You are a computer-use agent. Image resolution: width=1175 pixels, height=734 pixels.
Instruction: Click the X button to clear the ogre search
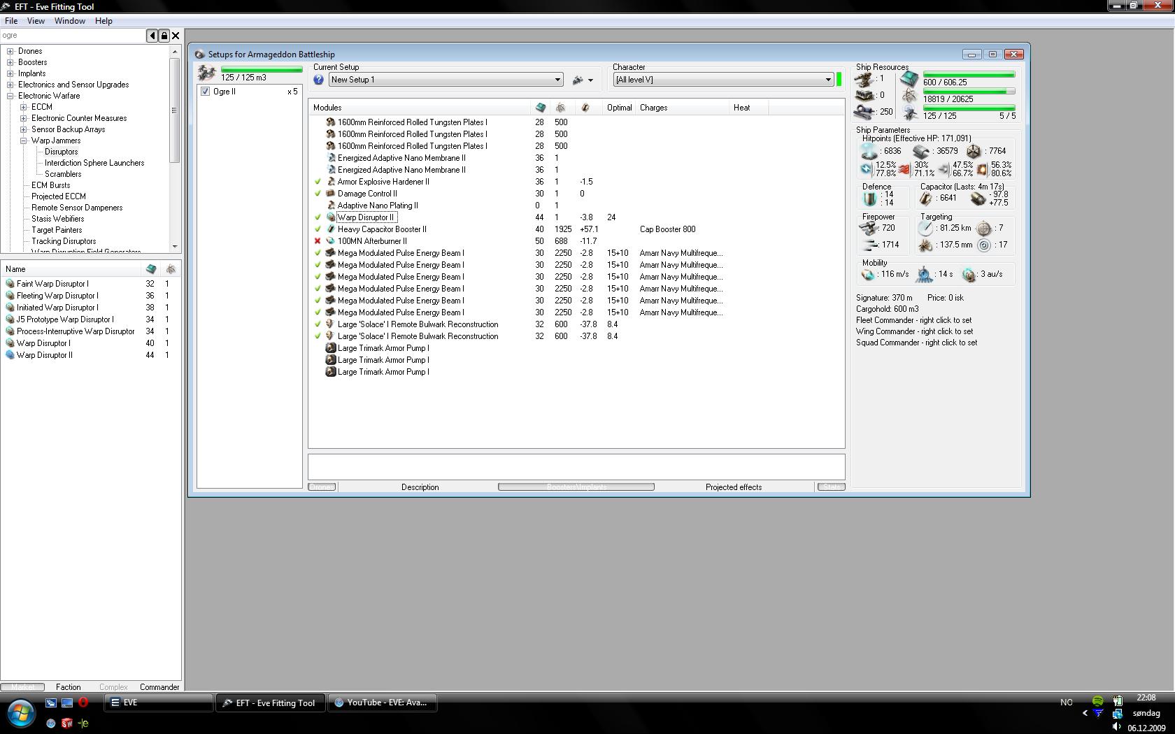[x=176, y=36]
